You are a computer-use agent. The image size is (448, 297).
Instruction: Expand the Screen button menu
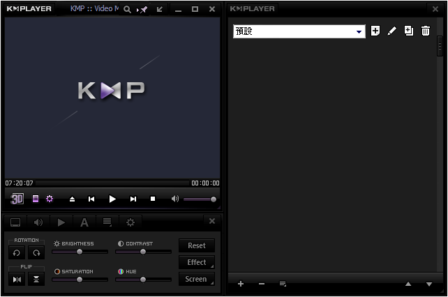tap(197, 279)
